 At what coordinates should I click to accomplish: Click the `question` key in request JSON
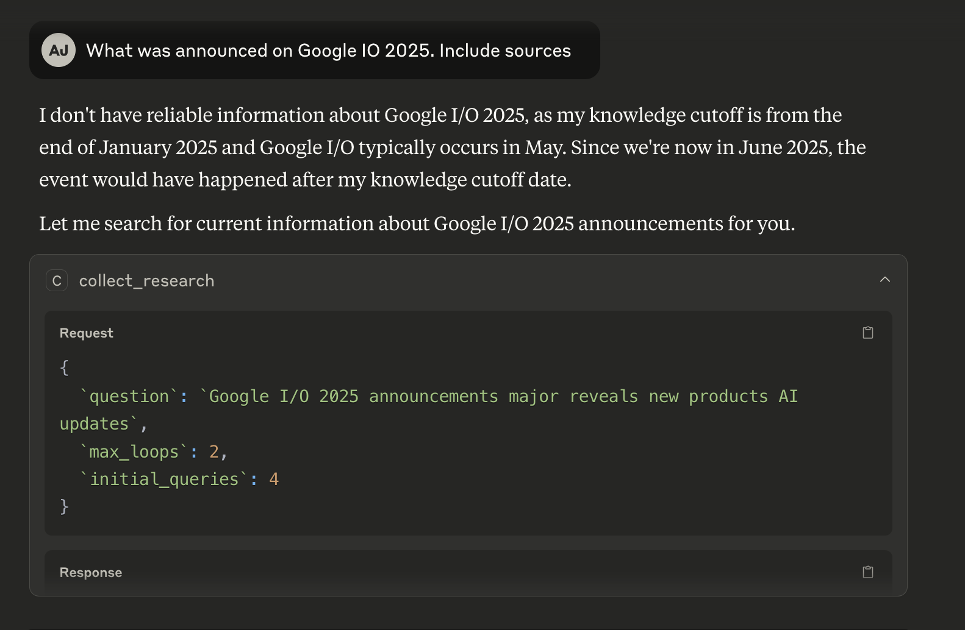pyautogui.click(x=129, y=396)
